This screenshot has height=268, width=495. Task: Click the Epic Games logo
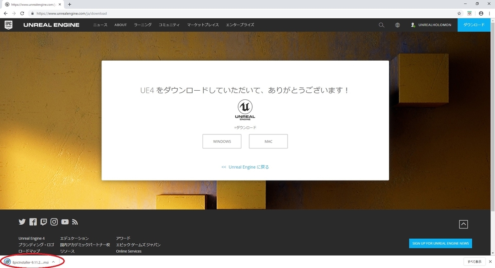9,25
